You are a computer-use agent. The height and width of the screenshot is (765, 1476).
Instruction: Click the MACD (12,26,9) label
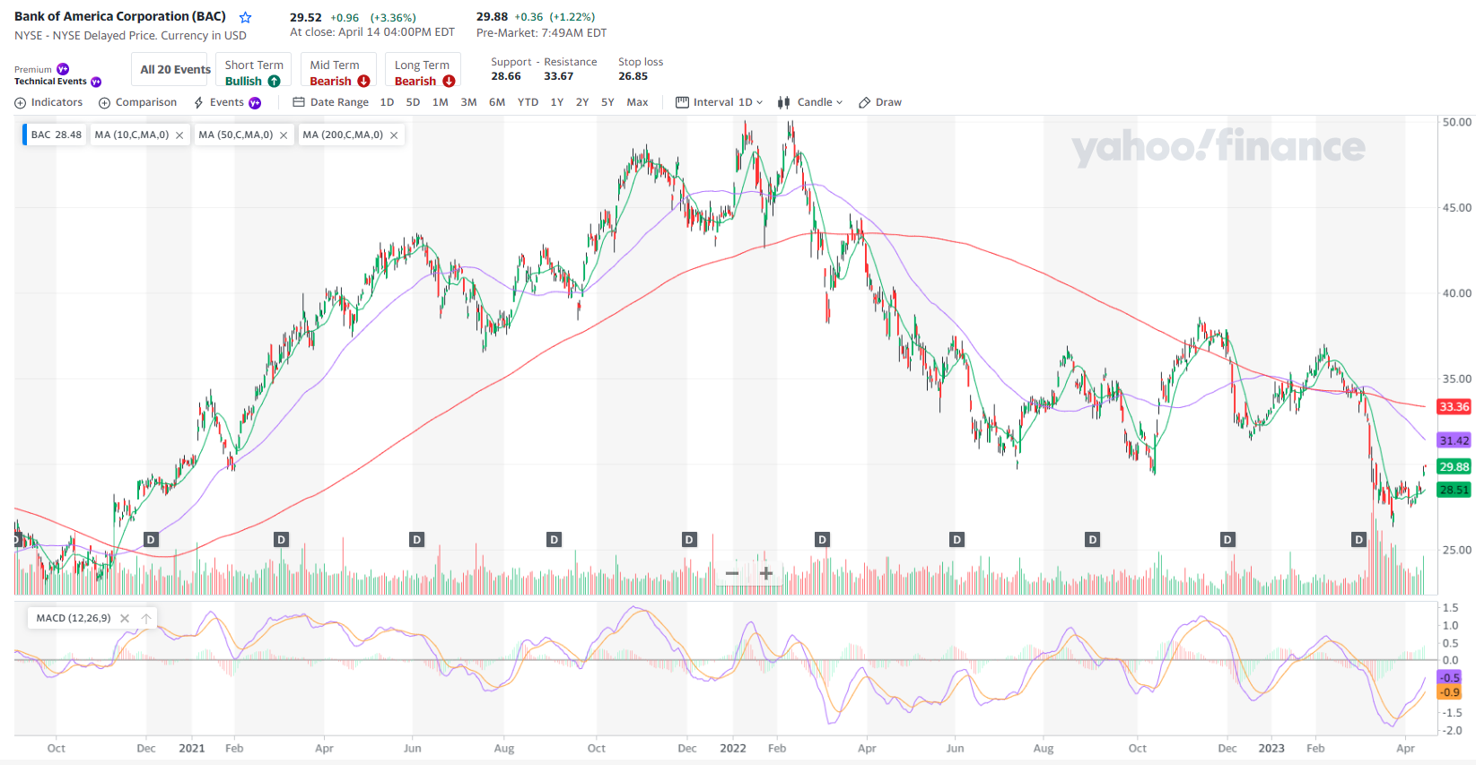point(74,618)
